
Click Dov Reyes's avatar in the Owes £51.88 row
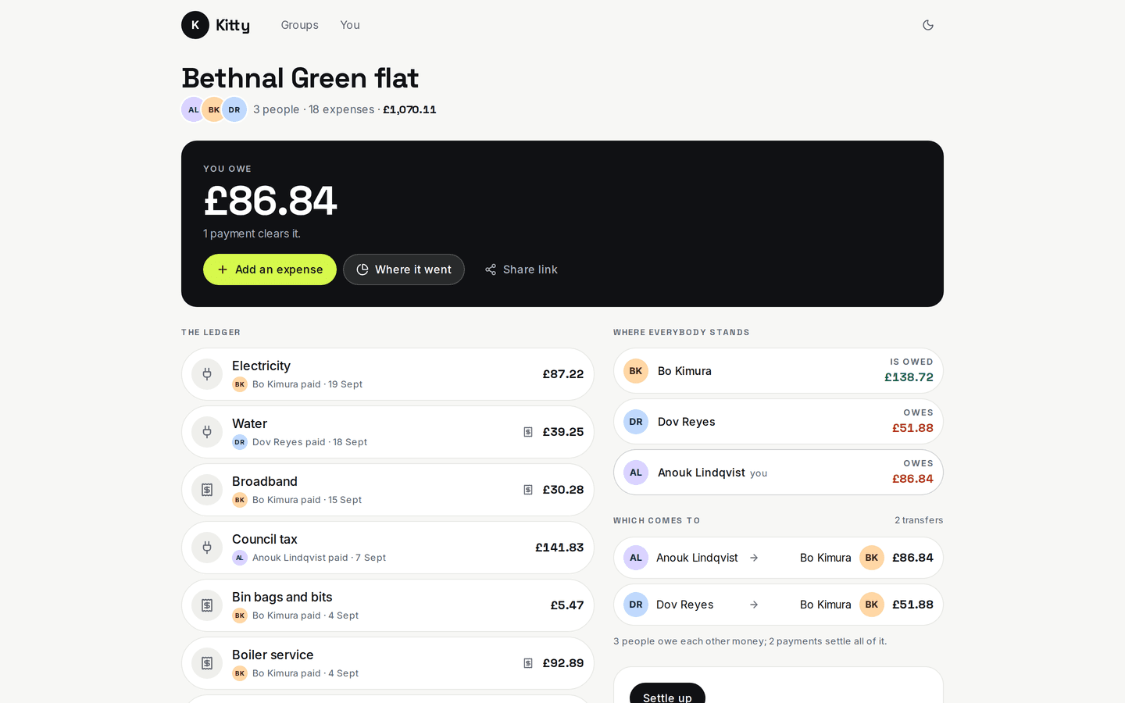pos(636,422)
